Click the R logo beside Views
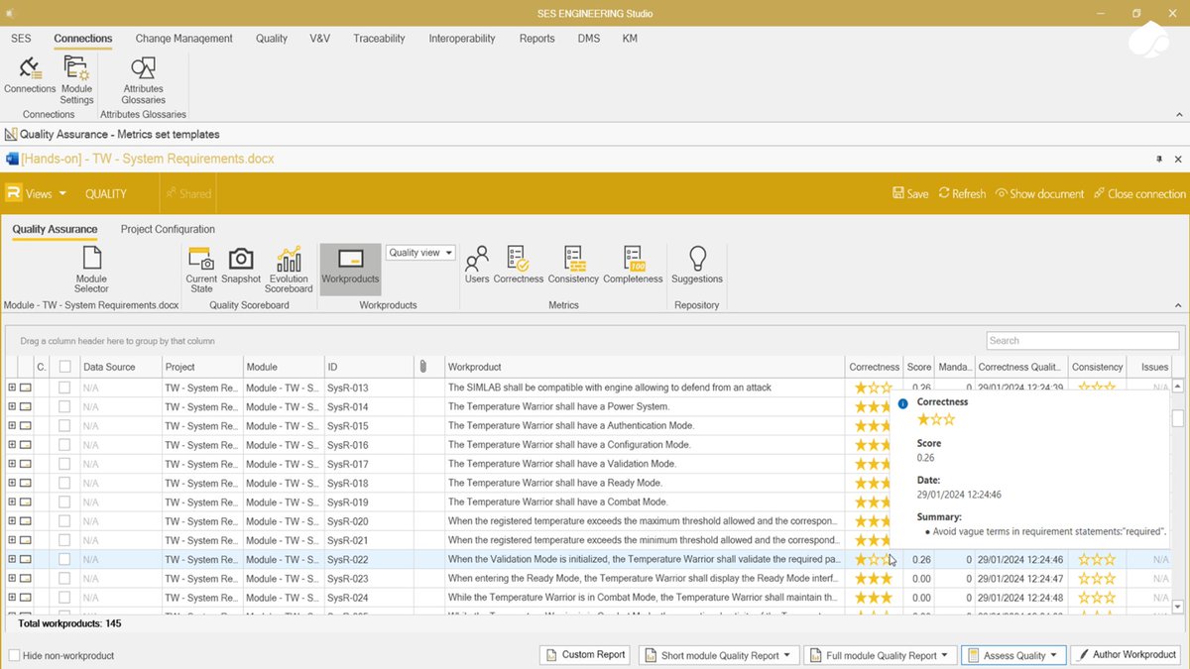 [x=14, y=193]
